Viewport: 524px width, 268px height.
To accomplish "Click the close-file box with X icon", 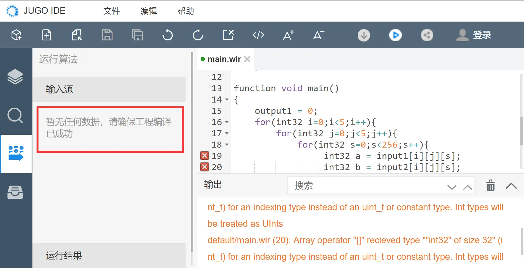I will click(x=228, y=35).
